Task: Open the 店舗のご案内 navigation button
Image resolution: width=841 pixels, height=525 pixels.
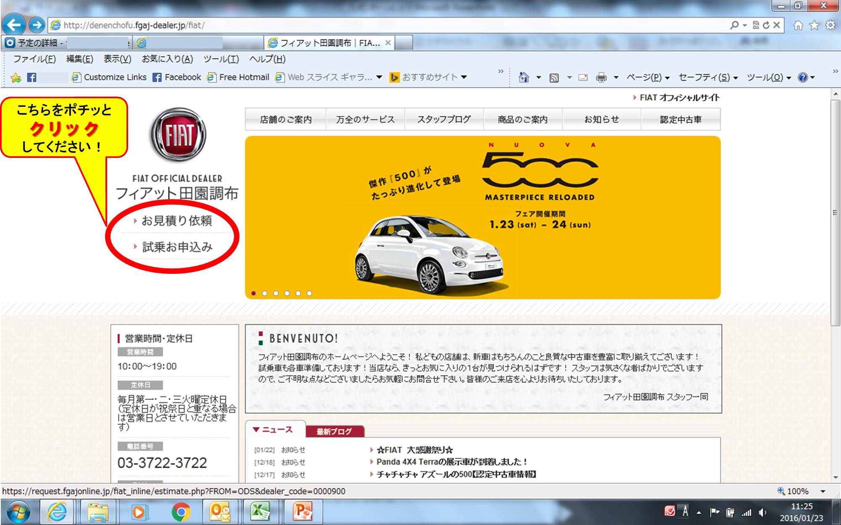Action: click(x=286, y=120)
